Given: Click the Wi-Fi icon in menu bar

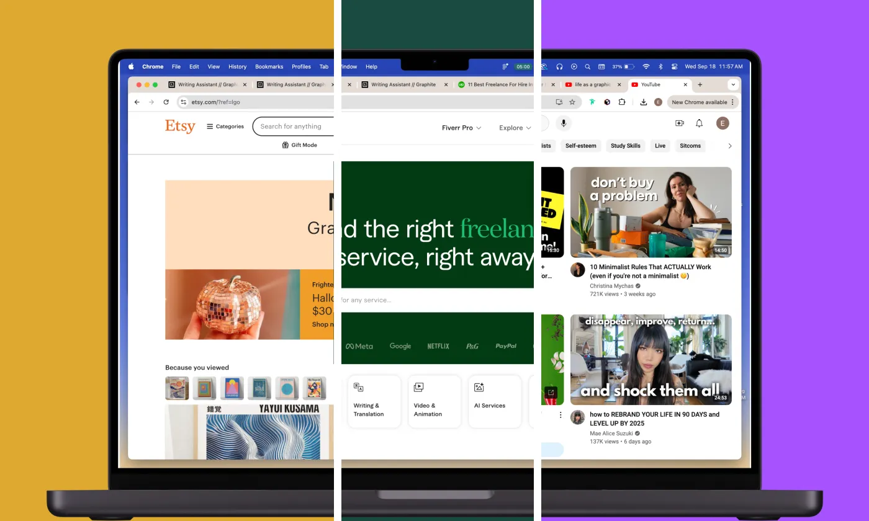Looking at the screenshot, I should click(x=646, y=66).
